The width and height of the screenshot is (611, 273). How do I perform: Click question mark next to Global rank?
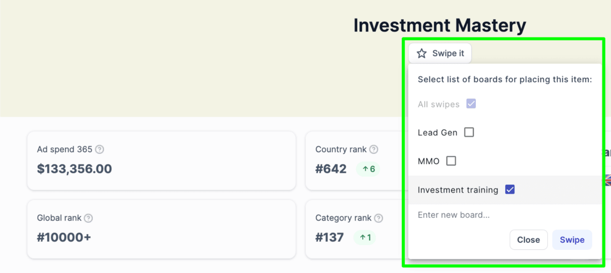point(88,218)
